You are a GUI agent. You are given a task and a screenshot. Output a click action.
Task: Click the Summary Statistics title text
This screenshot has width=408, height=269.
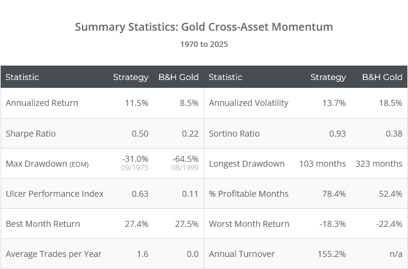(x=204, y=27)
